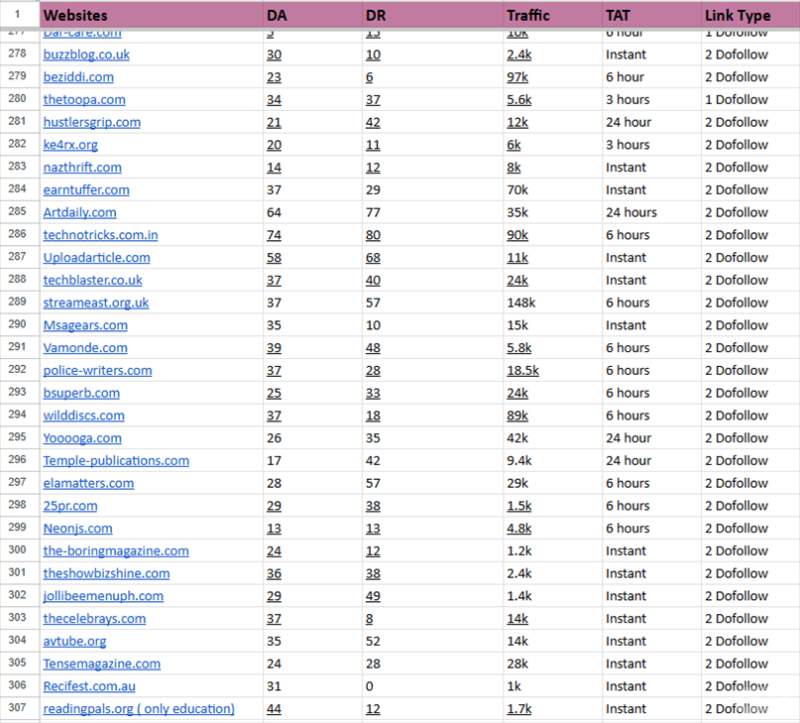Viewport: 800px width, 723px height.
Task: Select the Traffic column header cell
Action: click(x=552, y=15)
